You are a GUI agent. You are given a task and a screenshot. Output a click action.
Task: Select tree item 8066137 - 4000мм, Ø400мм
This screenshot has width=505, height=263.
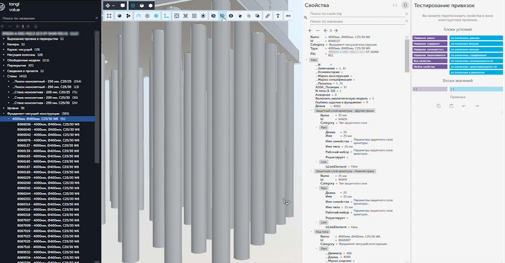[x=48, y=145]
